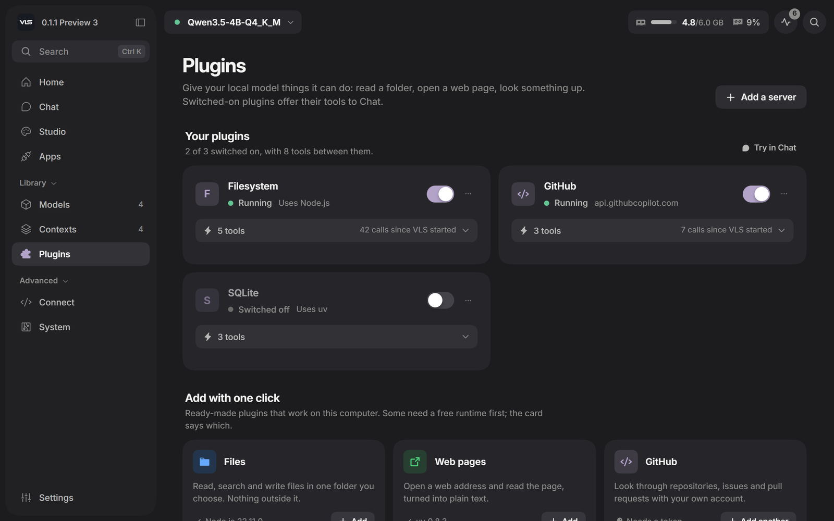The height and width of the screenshot is (521, 834).
Task: Click the sidebar Search field
Action: (81, 52)
